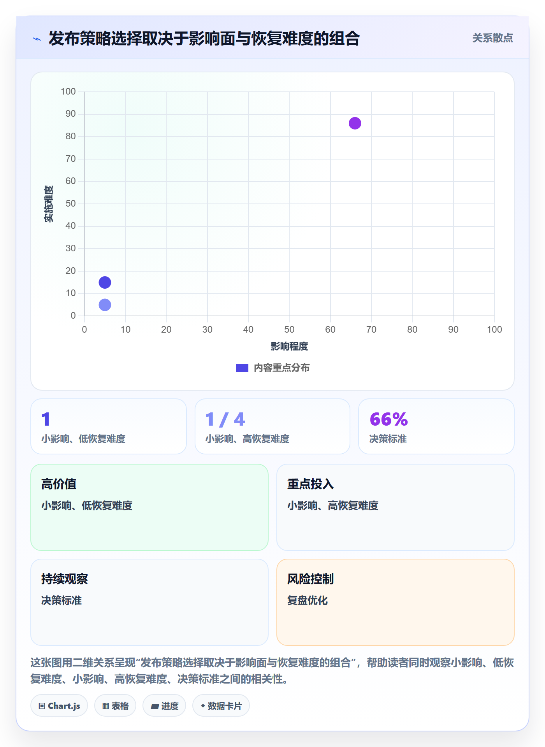Click the 实施难度 y-axis title
Screen dimensions: 545x747
49,204
